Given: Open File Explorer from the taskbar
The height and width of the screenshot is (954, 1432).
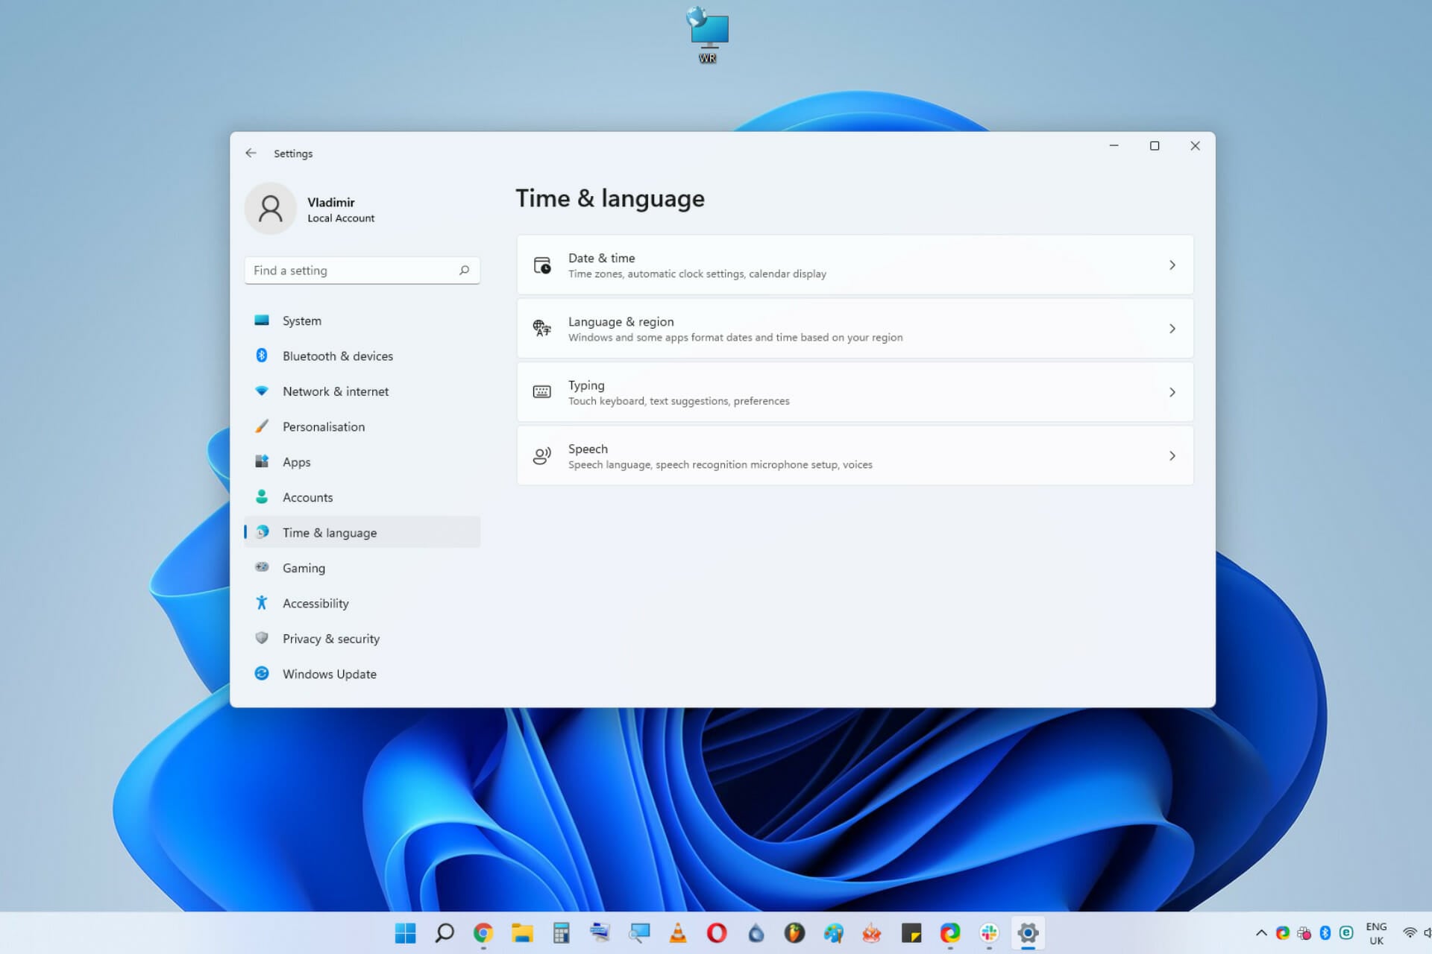Looking at the screenshot, I should (522, 932).
